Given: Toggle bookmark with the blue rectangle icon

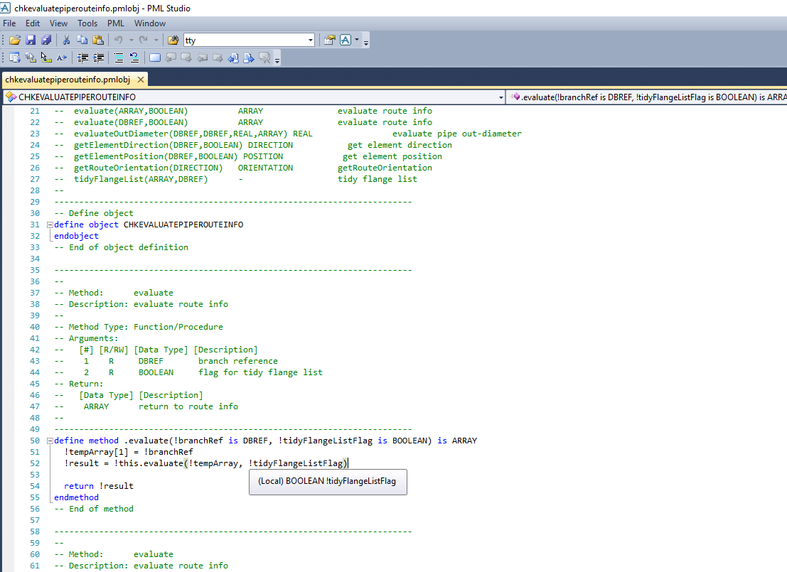Looking at the screenshot, I should pyautogui.click(x=155, y=58).
